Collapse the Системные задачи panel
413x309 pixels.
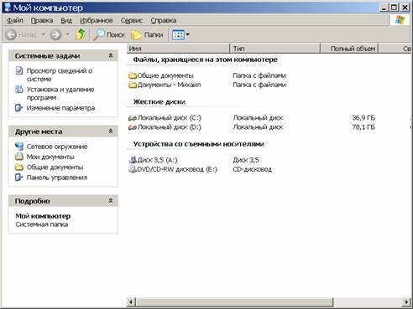coord(111,56)
